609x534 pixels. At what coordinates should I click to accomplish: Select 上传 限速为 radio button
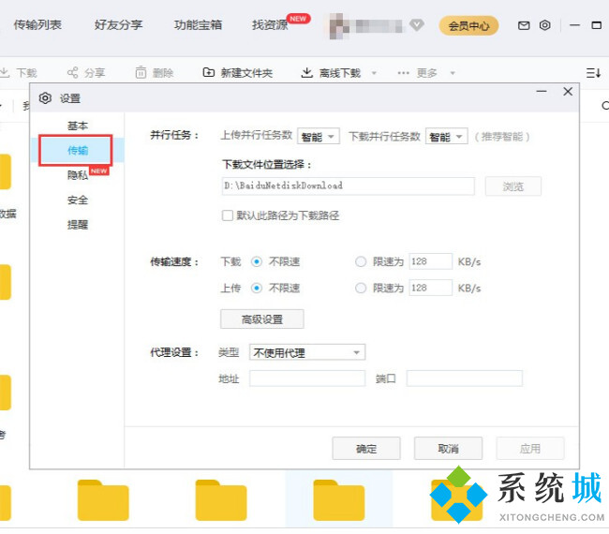(x=361, y=289)
